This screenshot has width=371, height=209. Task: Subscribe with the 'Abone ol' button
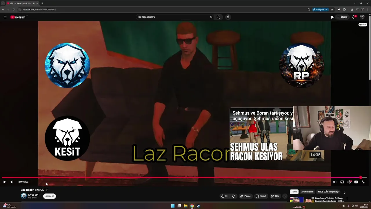tap(50, 196)
